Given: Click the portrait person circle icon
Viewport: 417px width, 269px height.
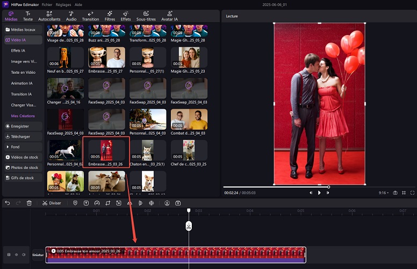Looking at the screenshot, I should [167, 203].
